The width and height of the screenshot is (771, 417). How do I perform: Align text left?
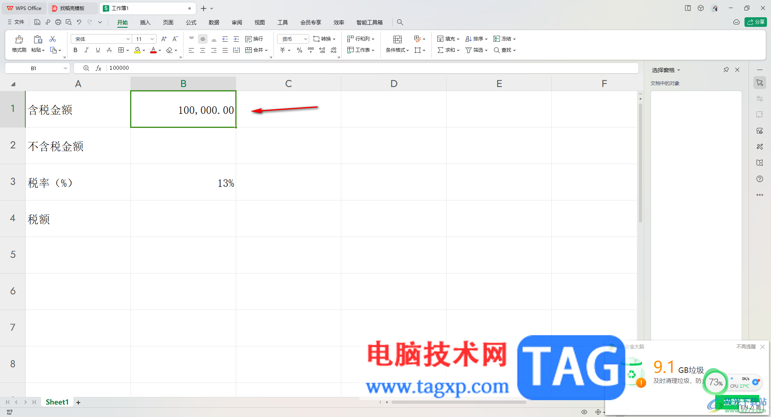click(x=192, y=50)
